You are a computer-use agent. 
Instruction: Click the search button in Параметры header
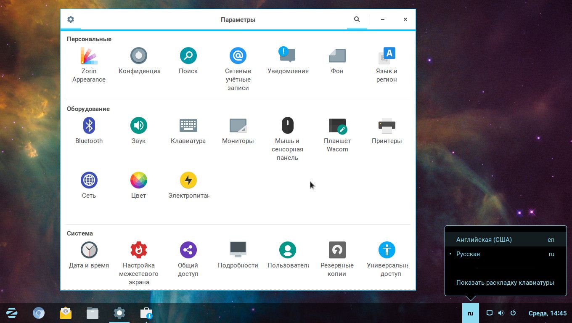(357, 19)
